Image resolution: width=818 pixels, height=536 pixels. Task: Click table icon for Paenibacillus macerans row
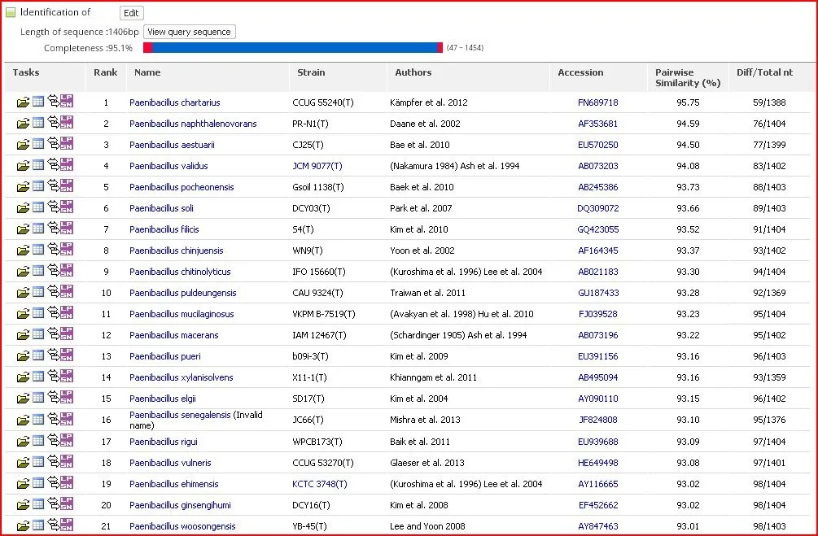[x=38, y=333]
